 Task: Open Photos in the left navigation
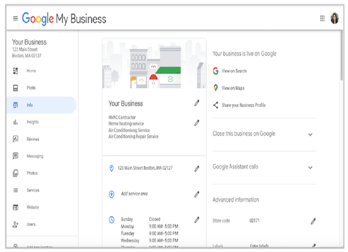(x=32, y=173)
